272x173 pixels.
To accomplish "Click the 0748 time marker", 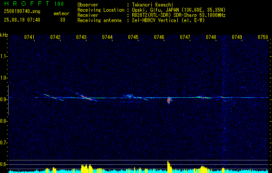I will click(x=211, y=37).
